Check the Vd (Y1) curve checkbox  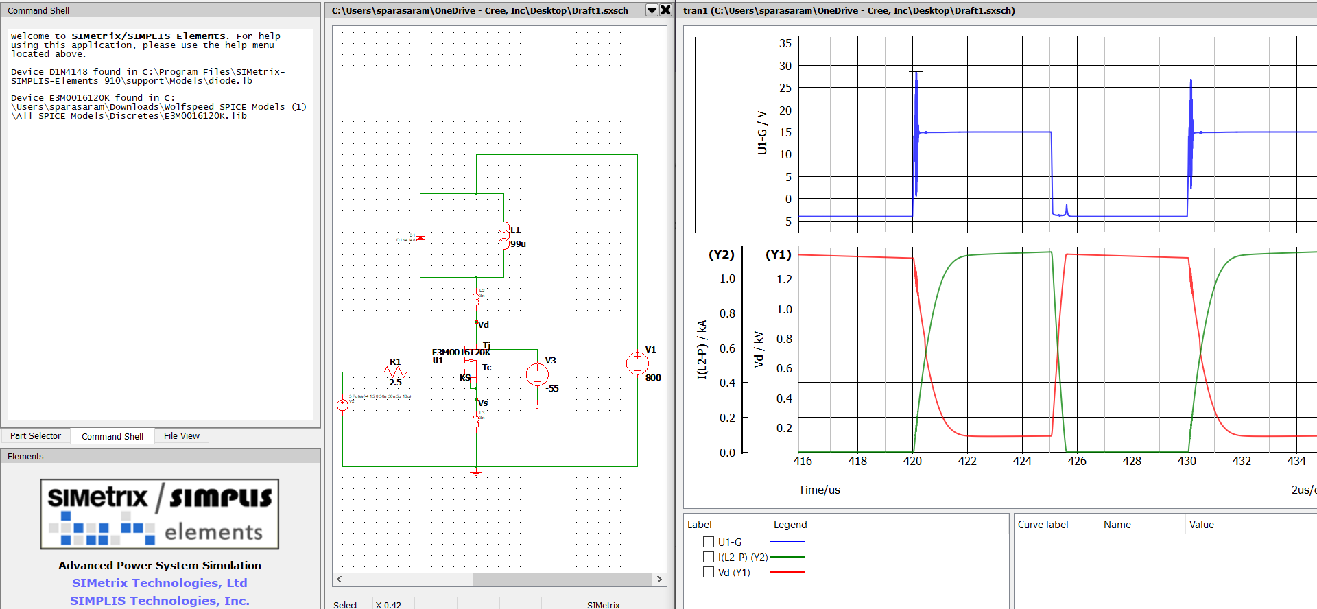point(709,572)
